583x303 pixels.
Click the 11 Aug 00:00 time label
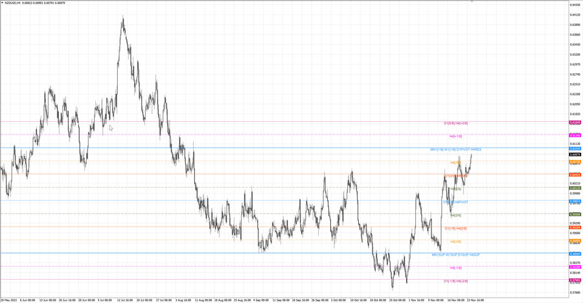pos(203,300)
